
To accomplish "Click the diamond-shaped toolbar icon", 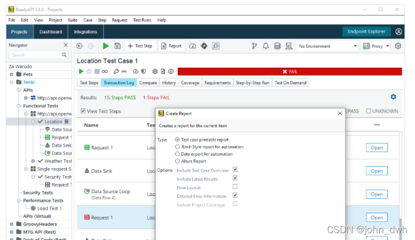I will coord(204,46).
